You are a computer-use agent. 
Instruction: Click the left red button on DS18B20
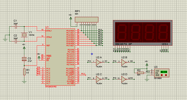[x=162, y=75]
